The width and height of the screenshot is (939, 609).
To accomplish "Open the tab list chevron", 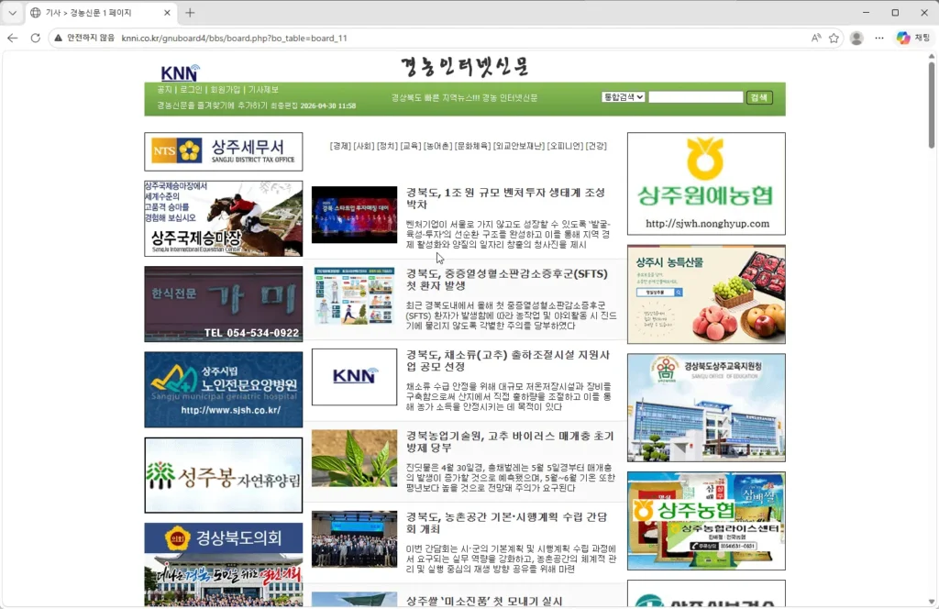I will 13,13.
